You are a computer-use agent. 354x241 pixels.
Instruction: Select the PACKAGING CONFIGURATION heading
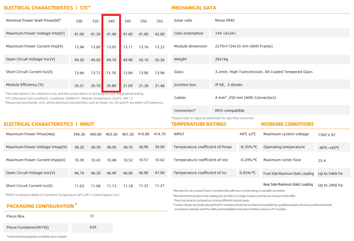(40, 206)
